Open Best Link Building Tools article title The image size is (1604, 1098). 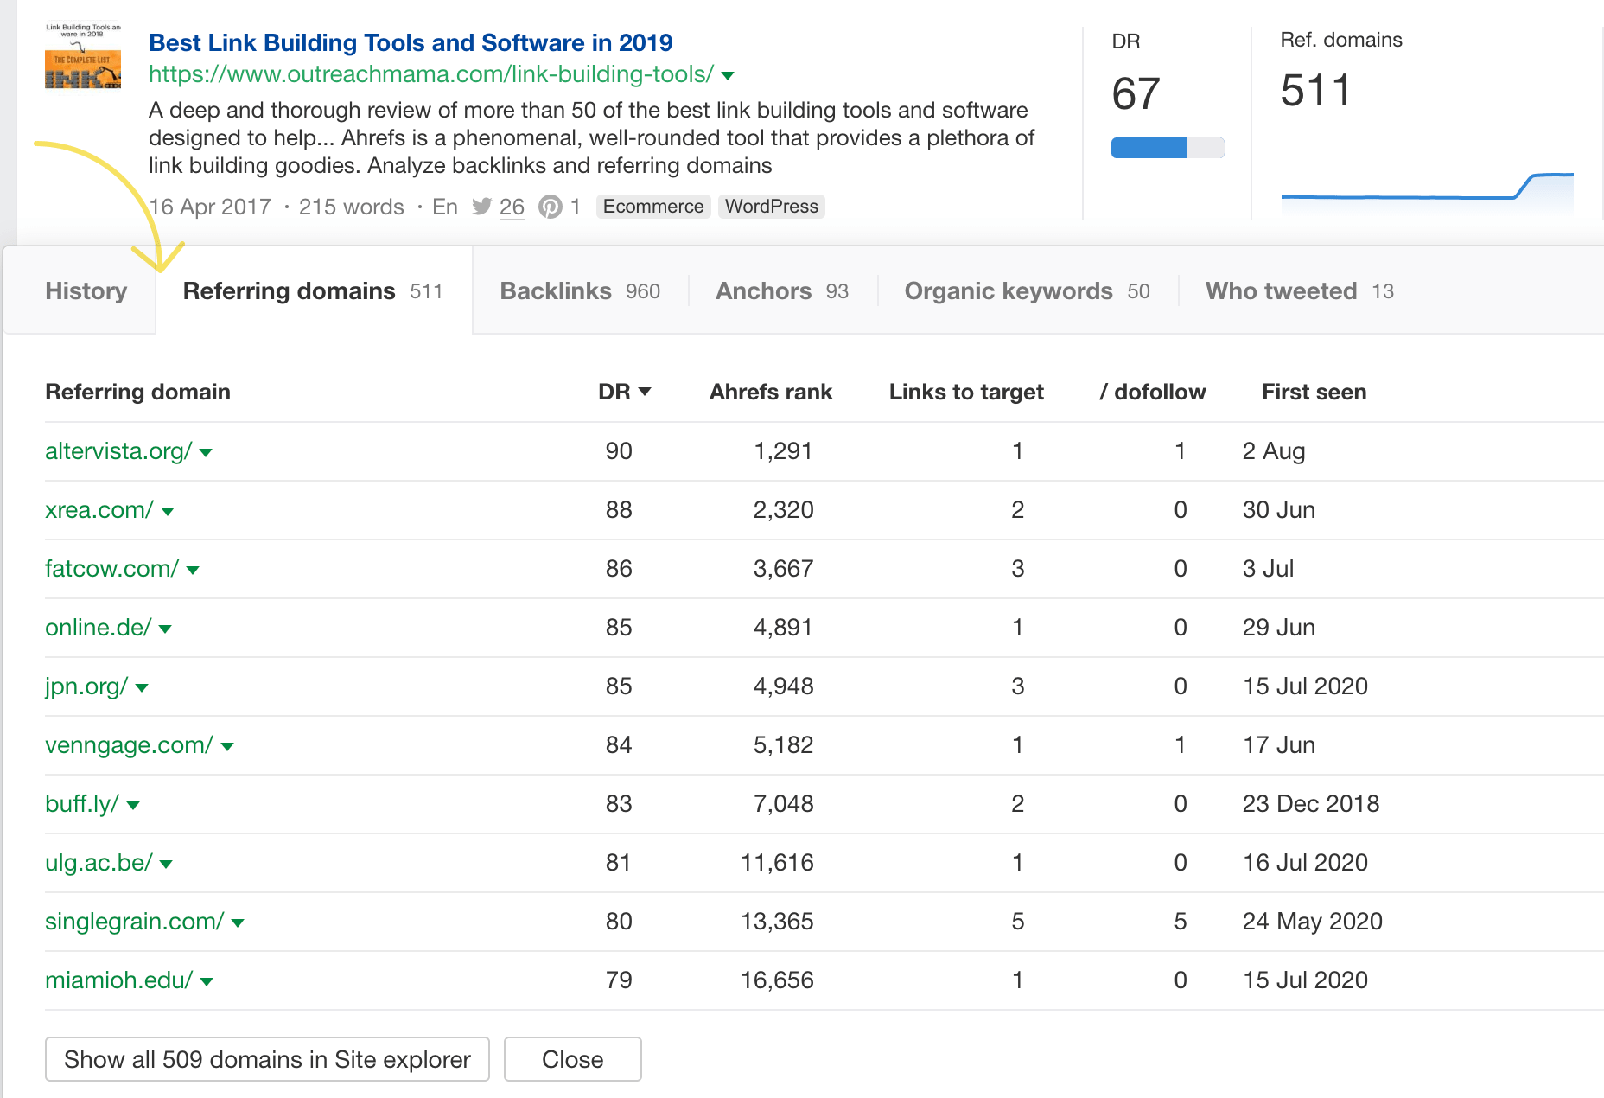point(411,42)
